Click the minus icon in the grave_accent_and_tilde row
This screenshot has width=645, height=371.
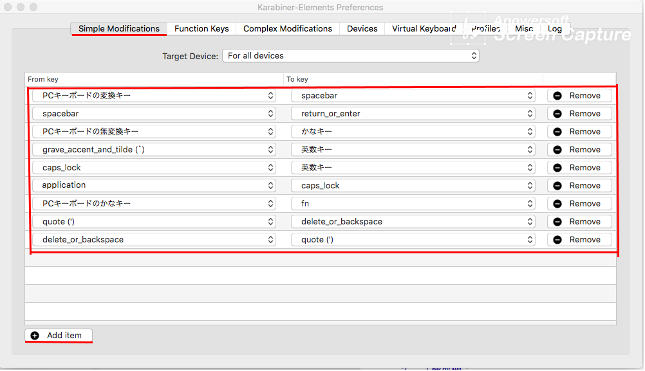557,150
